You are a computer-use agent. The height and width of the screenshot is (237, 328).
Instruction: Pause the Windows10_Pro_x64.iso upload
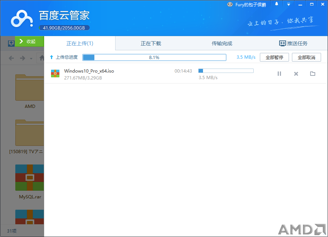pos(279,74)
